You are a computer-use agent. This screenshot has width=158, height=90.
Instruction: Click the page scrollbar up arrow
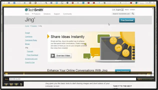(x=153, y=9)
